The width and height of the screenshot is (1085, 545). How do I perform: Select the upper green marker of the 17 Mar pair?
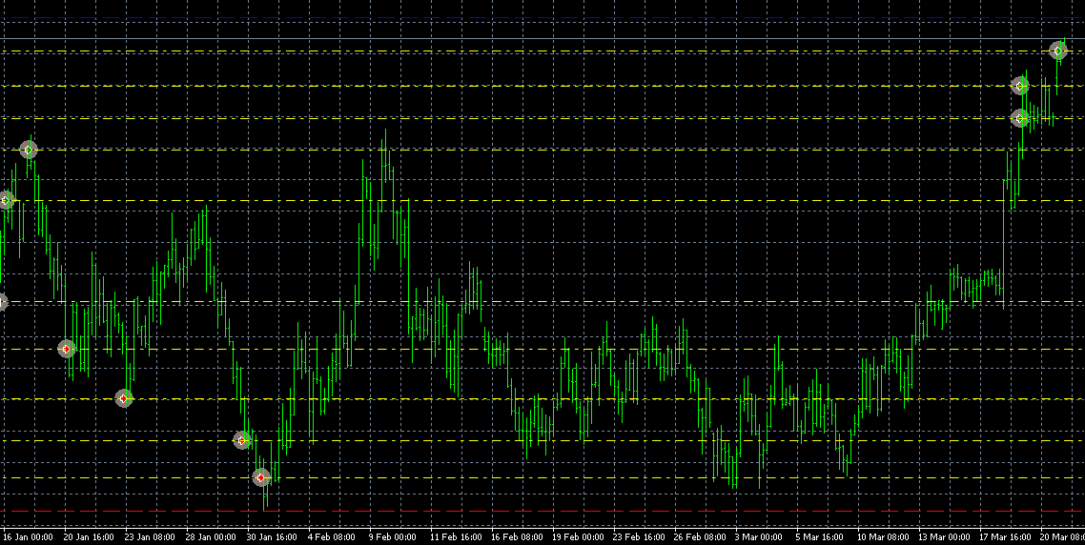click(x=1020, y=86)
